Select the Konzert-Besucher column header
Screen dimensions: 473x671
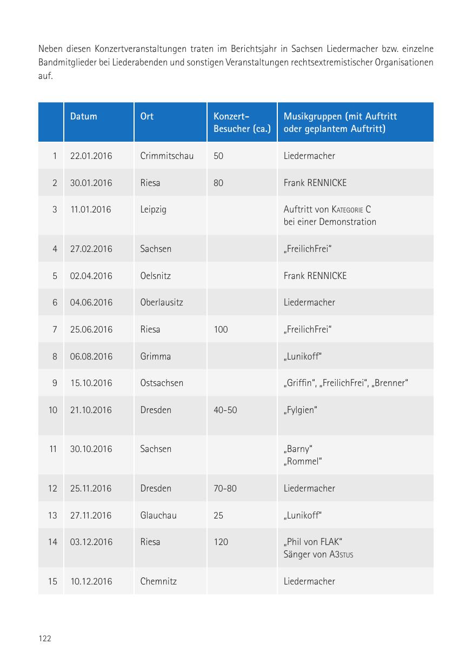pos(242,123)
